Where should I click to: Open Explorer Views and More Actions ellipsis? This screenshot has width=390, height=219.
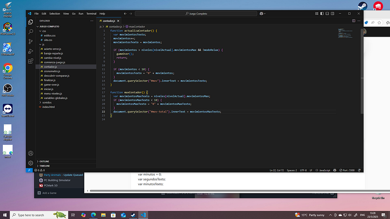pyautogui.click(x=92, y=21)
